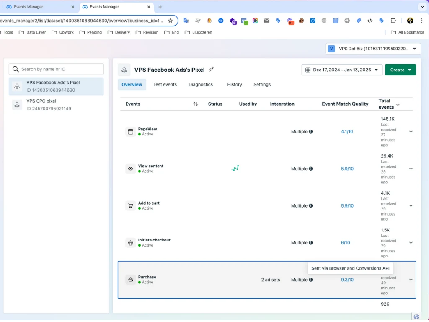
Task: Expand the PageView event row
Action: click(411, 131)
